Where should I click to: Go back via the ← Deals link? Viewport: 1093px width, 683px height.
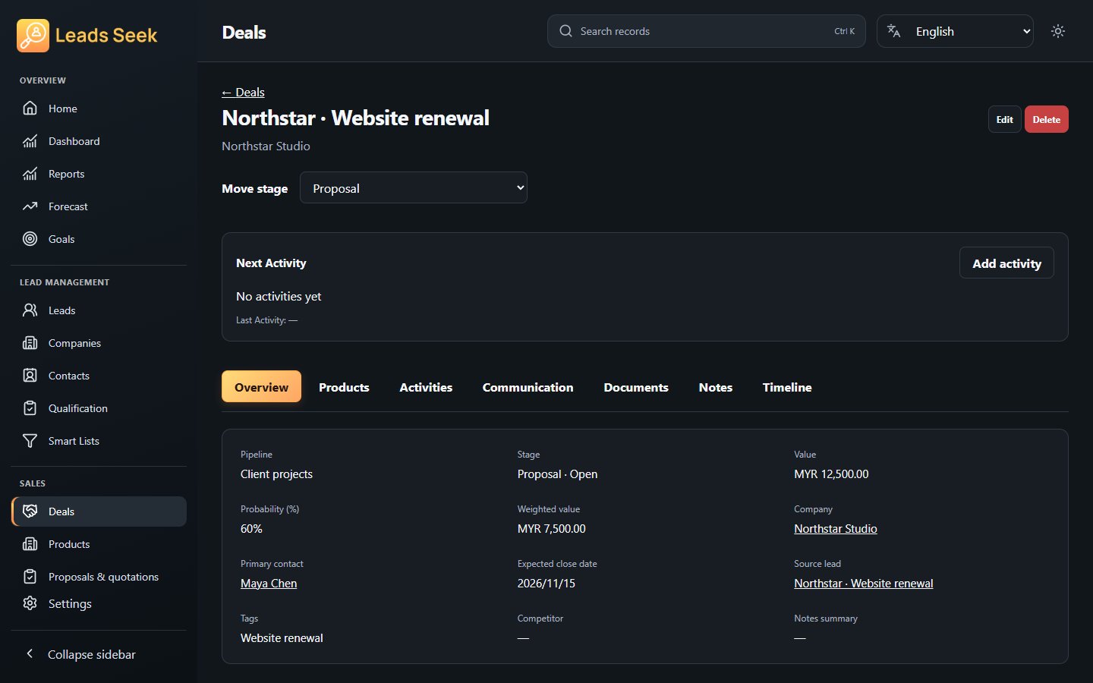click(243, 93)
